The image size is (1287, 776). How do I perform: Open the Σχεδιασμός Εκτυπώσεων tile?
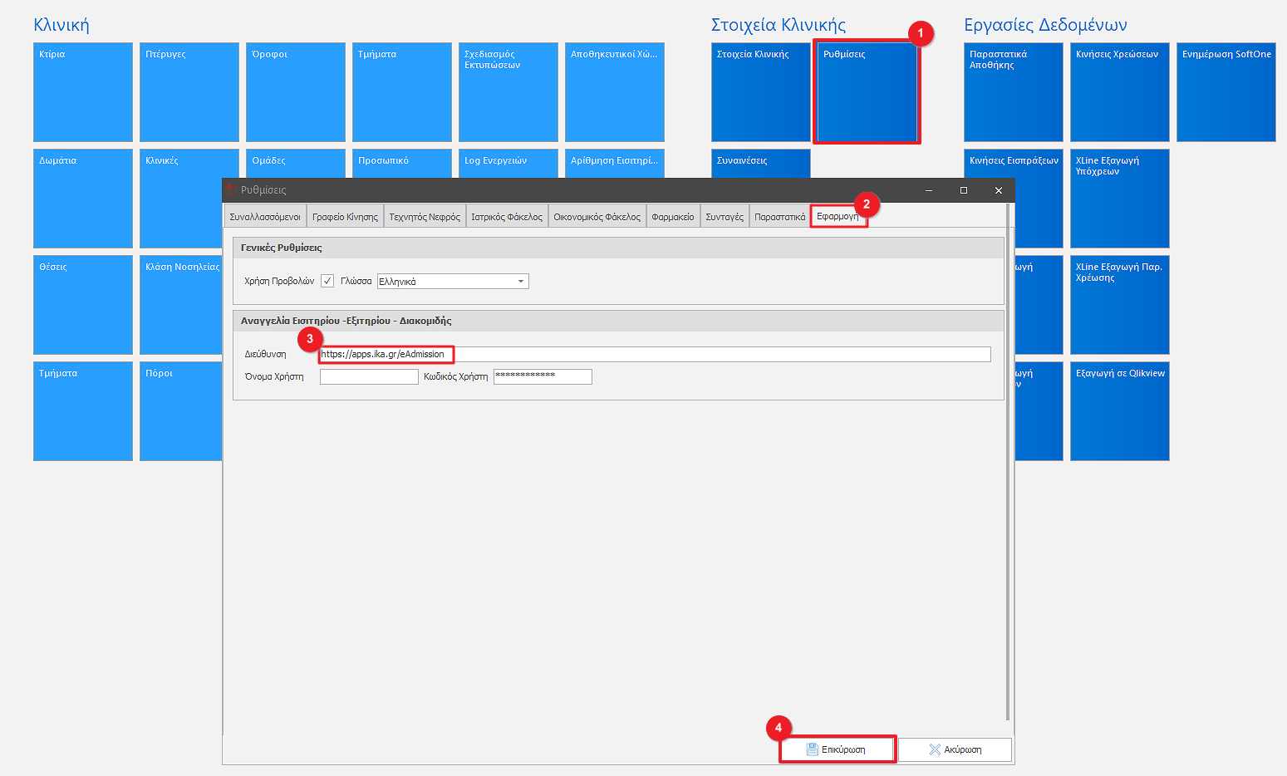coord(508,92)
